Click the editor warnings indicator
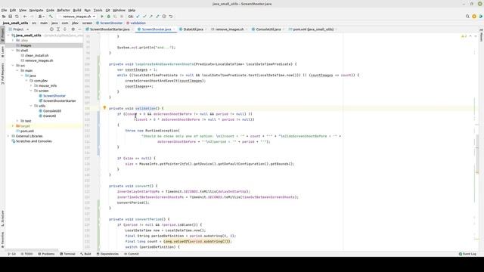 pos(464,36)
